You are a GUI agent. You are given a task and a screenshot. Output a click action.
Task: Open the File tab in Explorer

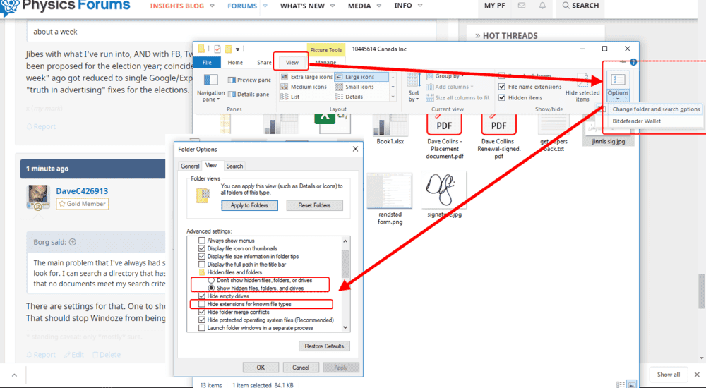(207, 62)
